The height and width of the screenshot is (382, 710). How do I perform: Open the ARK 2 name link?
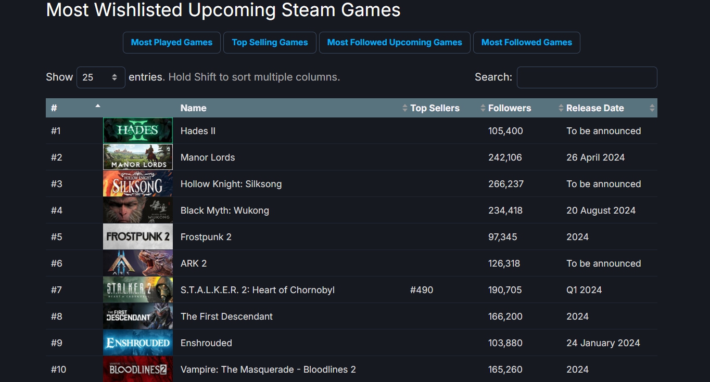[x=194, y=264]
